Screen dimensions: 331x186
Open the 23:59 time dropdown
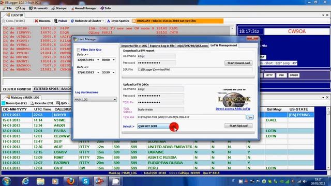pyautogui.click(x=114, y=72)
